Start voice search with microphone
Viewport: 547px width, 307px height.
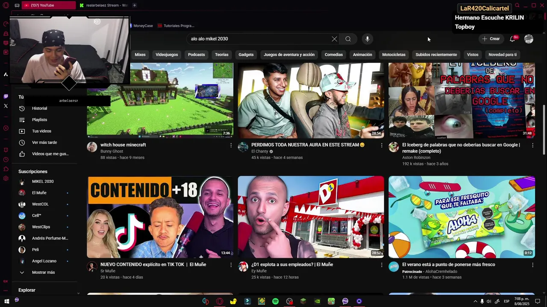pos(367,39)
